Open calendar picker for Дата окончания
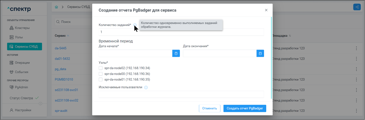Screen dimensions: 365x120 click(x=260, y=53)
